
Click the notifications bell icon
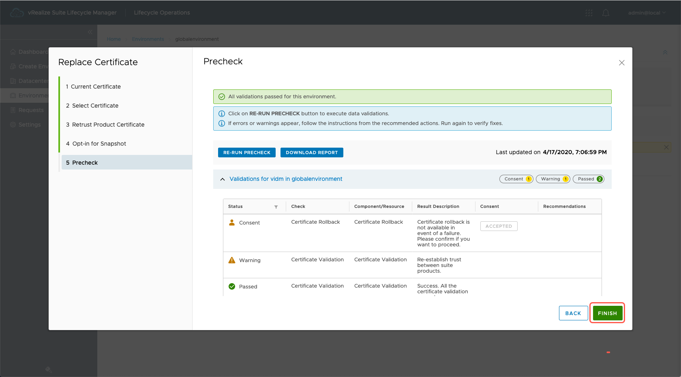[606, 13]
